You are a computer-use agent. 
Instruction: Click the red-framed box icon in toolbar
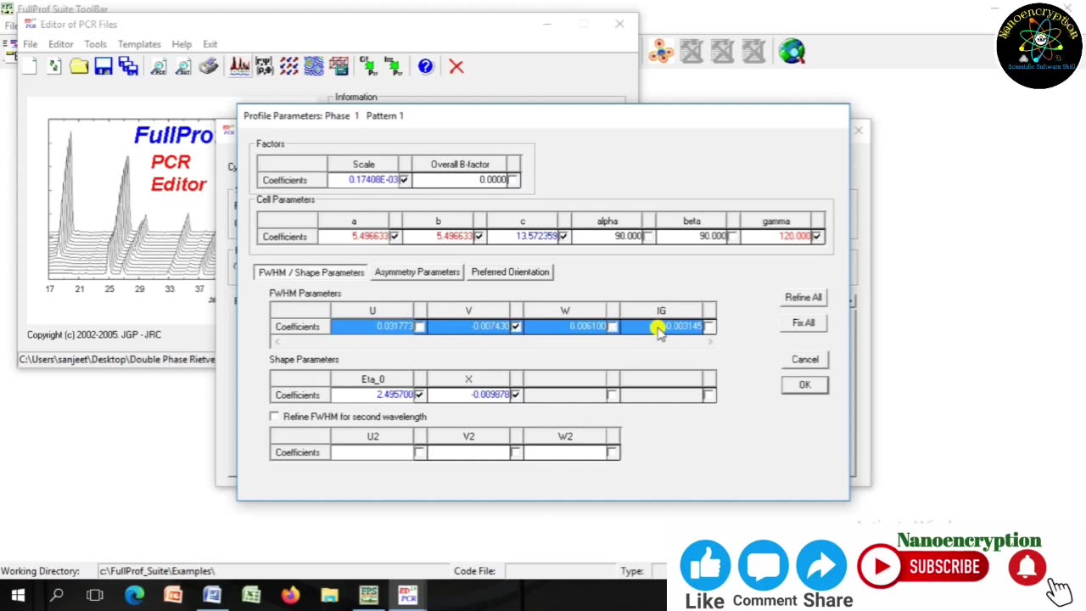[339, 66]
